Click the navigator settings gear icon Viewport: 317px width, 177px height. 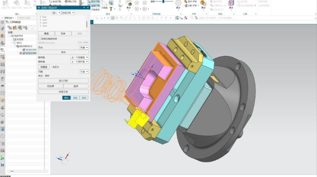2,22
